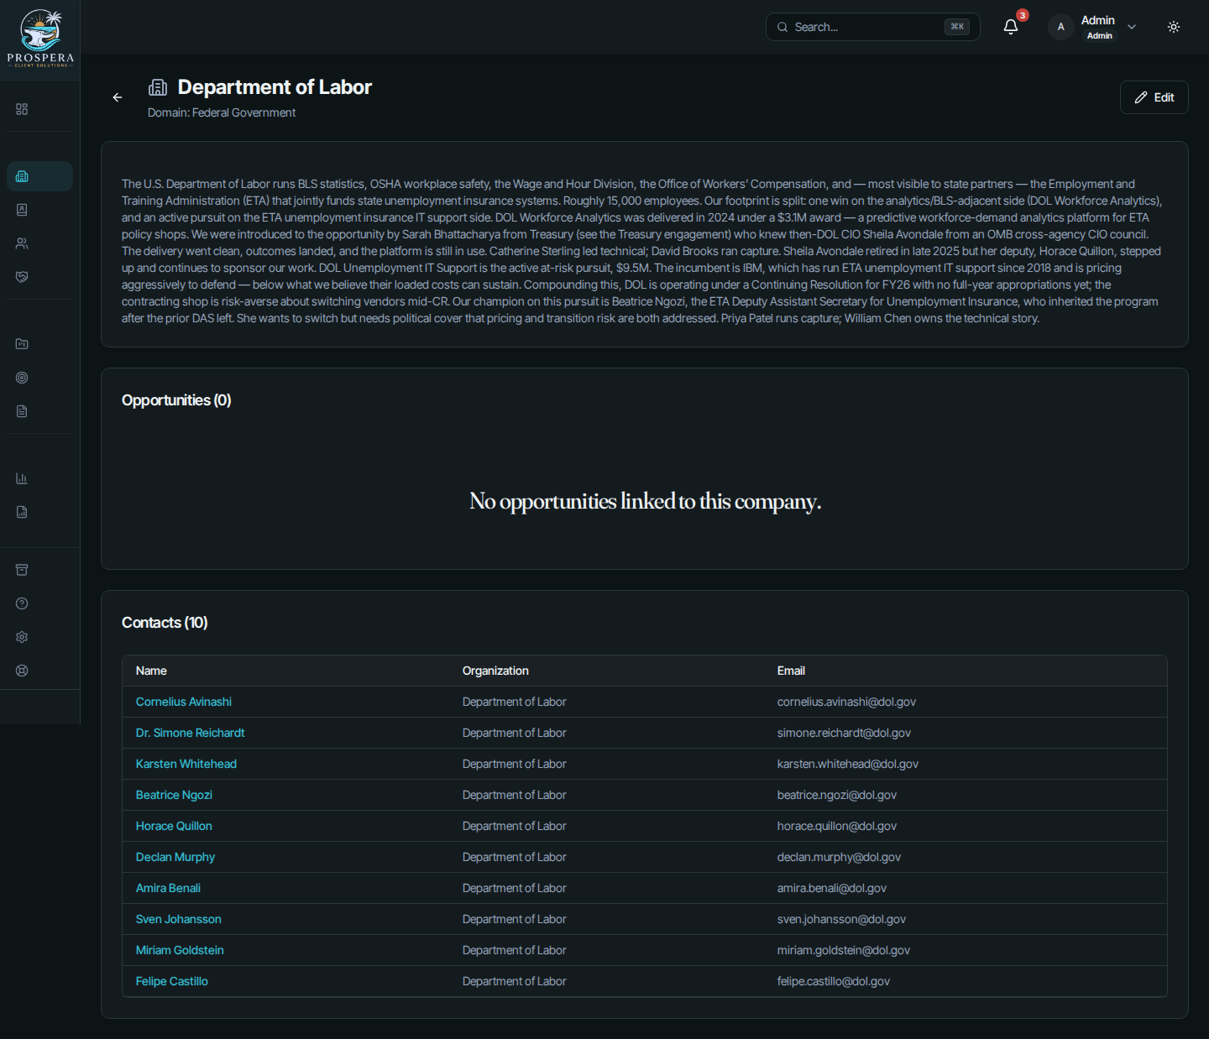Click email karsten.whitehead@dol.gov

(848, 764)
